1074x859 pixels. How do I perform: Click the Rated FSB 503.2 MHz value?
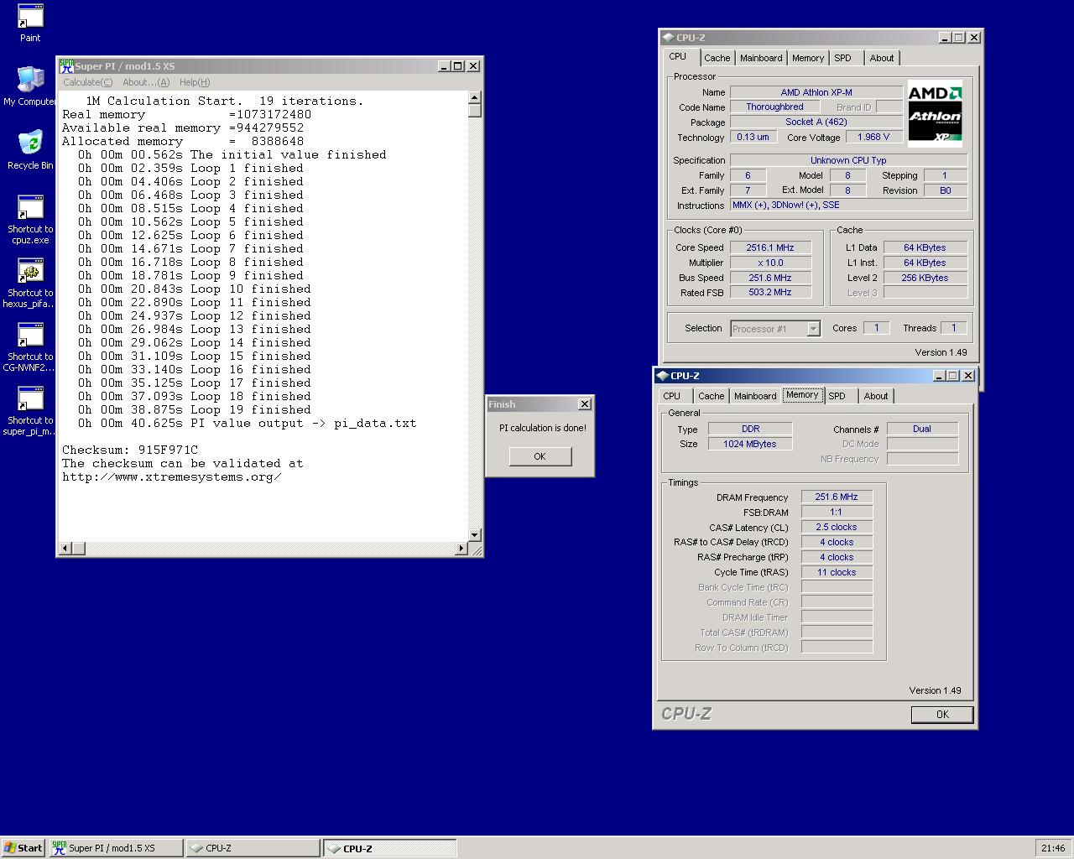click(769, 292)
